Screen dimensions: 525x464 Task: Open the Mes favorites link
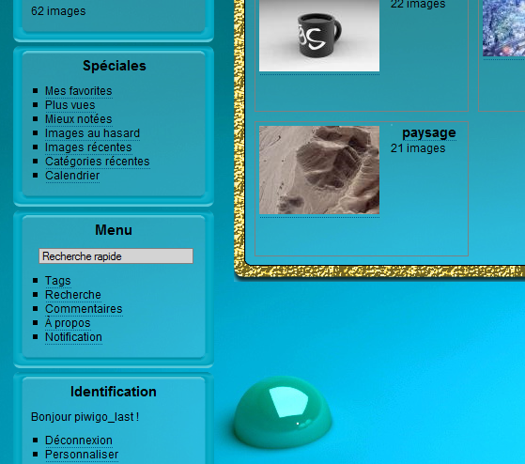[x=78, y=91]
